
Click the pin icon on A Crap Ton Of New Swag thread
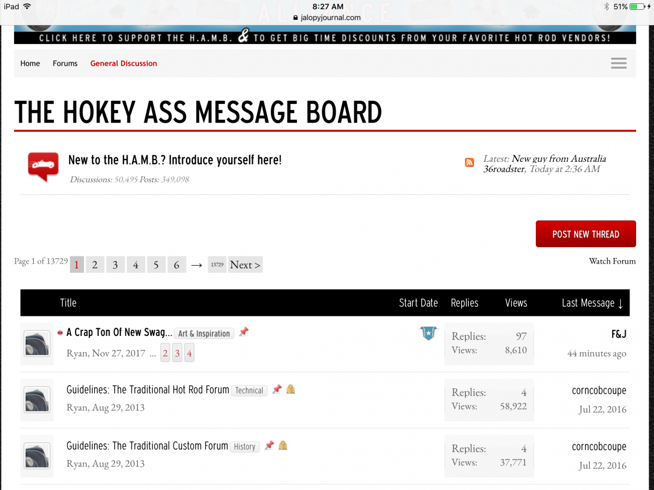pos(244,332)
